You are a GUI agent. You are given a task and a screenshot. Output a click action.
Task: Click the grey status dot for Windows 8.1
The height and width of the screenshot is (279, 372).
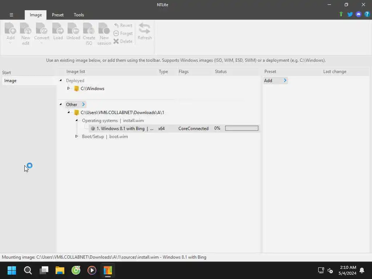coord(93,129)
